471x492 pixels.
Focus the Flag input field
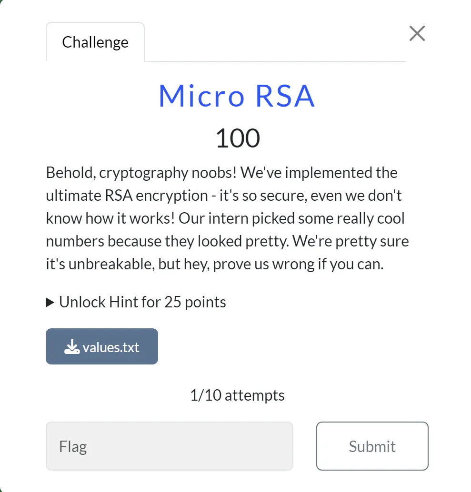pos(169,446)
